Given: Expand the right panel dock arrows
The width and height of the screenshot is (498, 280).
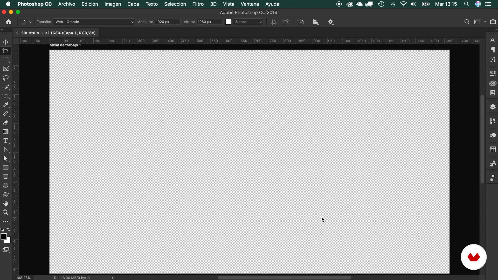Looking at the screenshot, I should [x=496, y=30].
